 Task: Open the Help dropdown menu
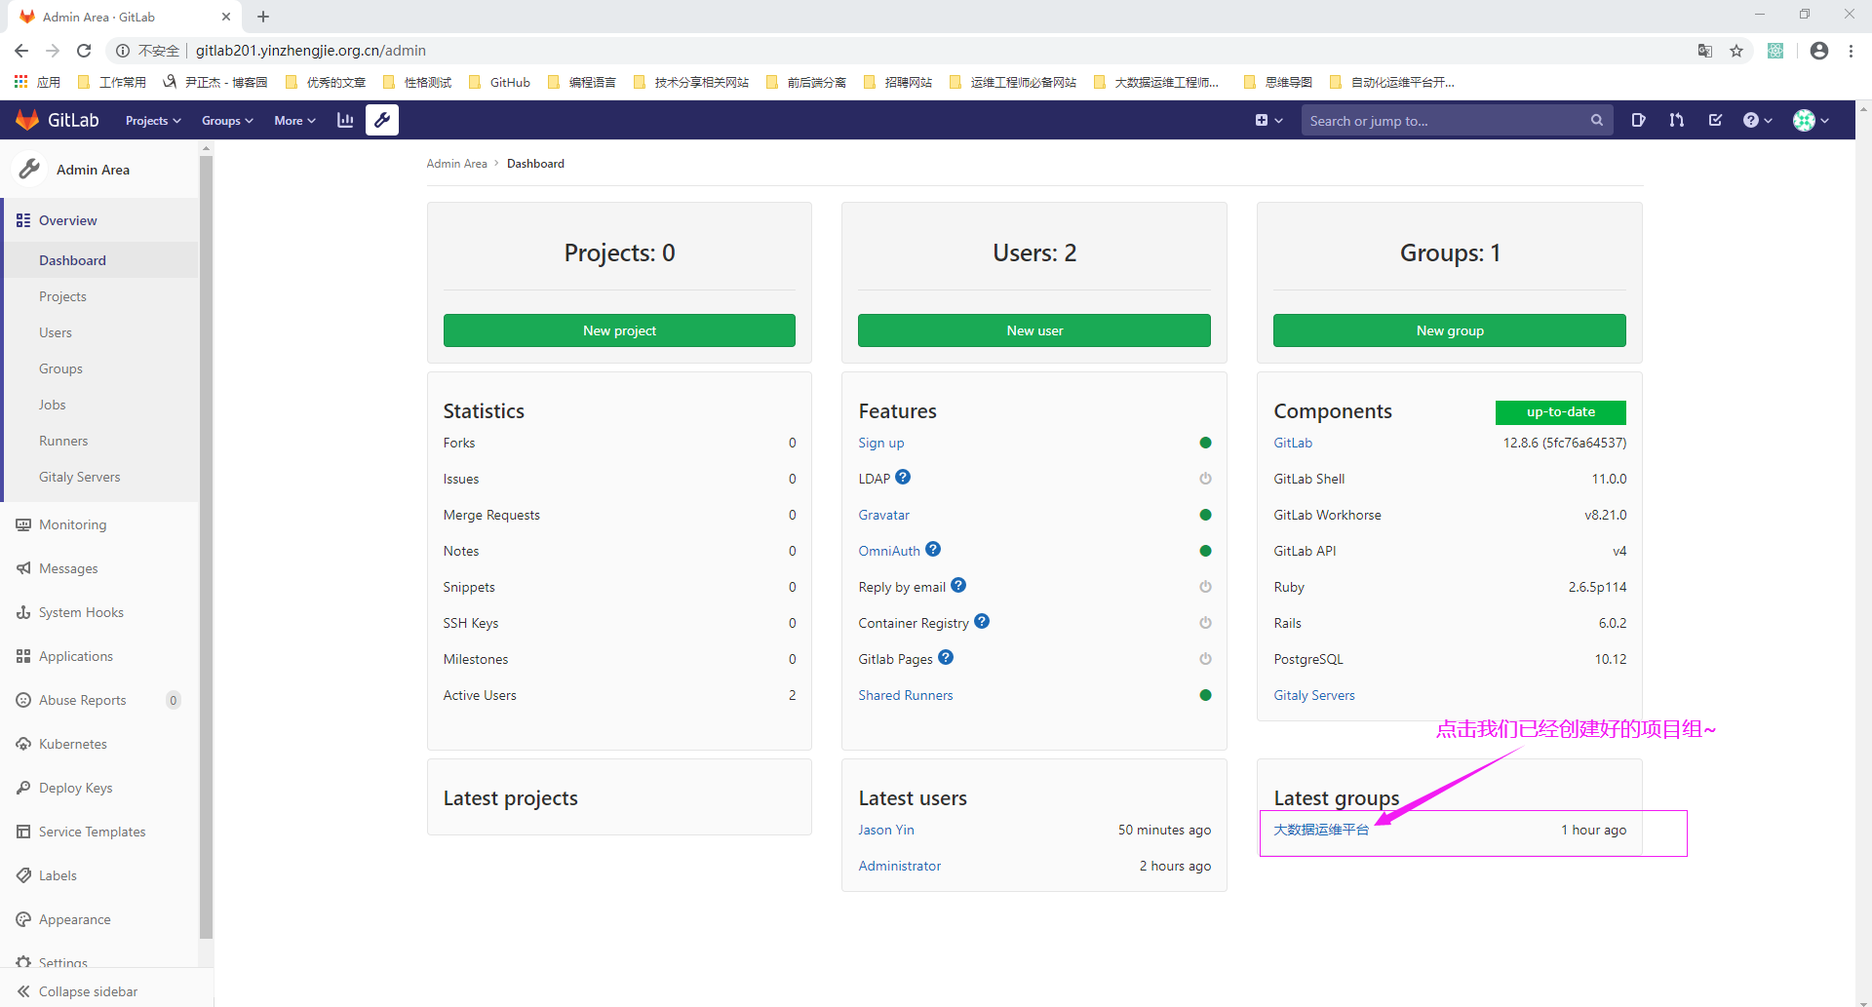coord(1757,120)
